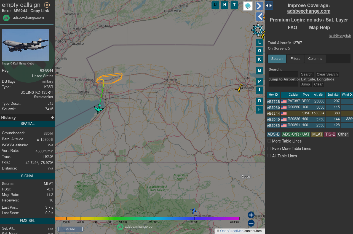Click the U map toggle button
353x234 pixels.
tap(215, 5)
